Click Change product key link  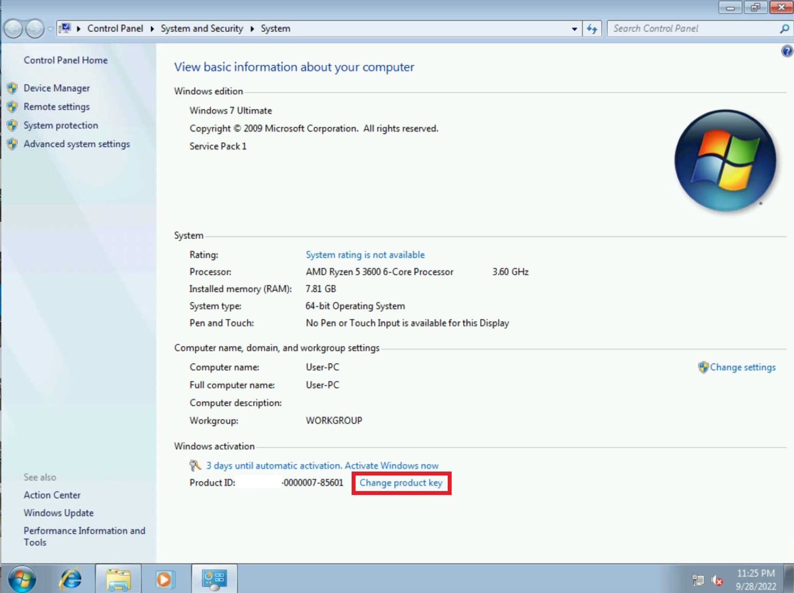401,483
